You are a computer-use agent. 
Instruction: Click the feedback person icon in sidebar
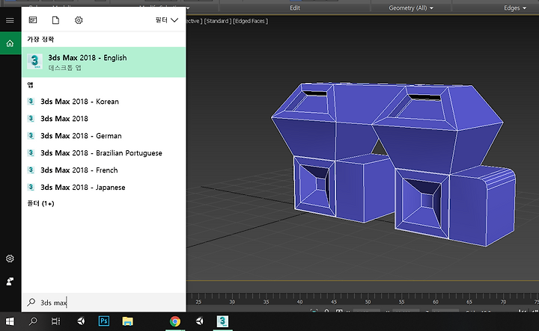pyautogui.click(x=10, y=282)
